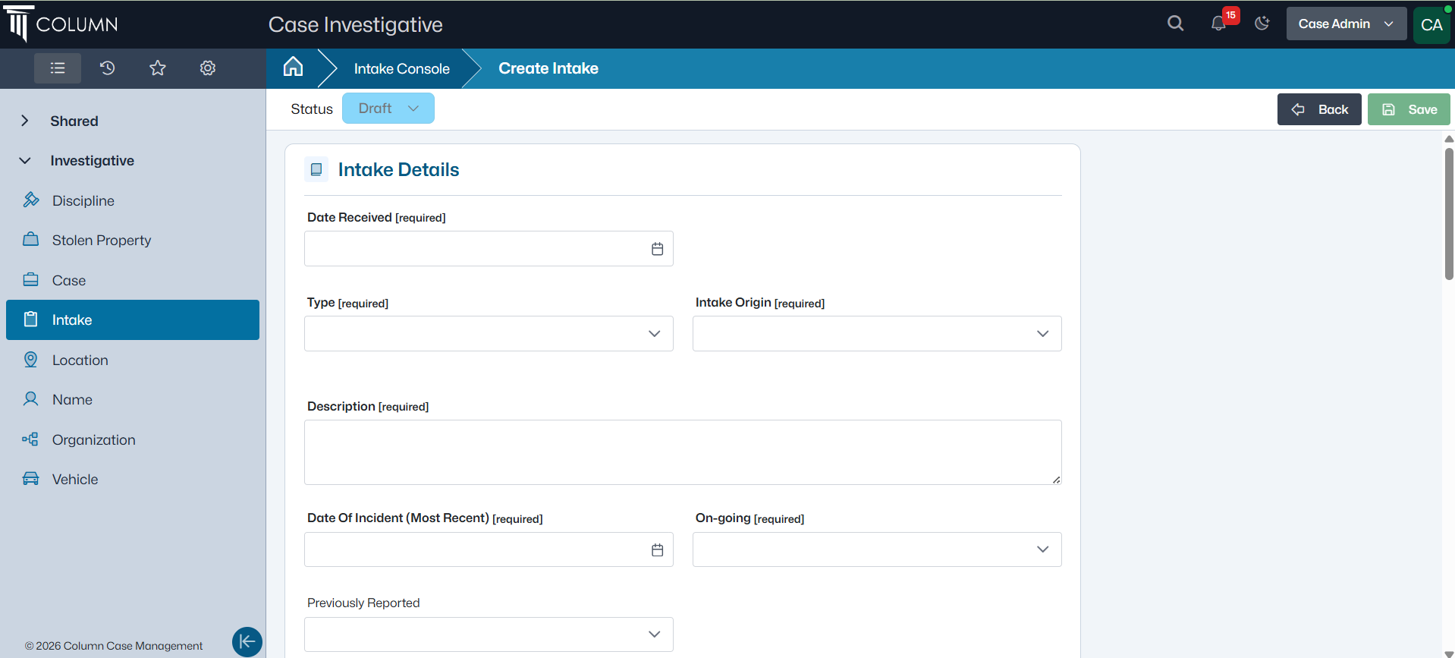The width and height of the screenshot is (1455, 658).
Task: Open the Draft status dropdown
Action: 388,109
